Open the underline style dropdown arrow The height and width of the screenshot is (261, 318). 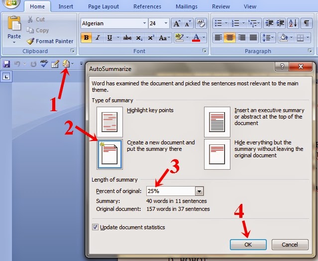tap(118, 38)
